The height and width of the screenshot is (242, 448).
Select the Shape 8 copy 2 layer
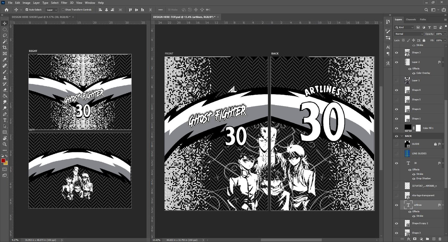point(420,223)
